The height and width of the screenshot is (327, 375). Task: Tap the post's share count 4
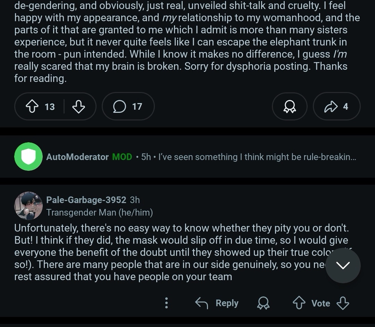pyautogui.click(x=345, y=107)
